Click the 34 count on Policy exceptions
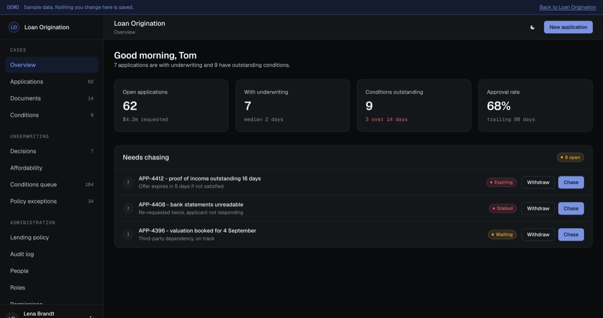 (91, 201)
